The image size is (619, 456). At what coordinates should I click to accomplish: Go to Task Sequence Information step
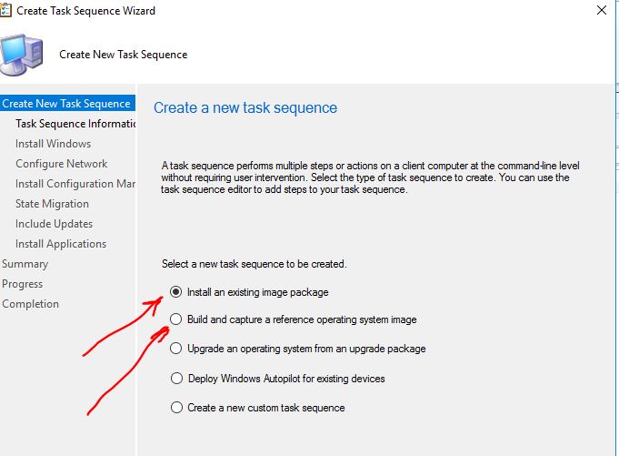pos(75,124)
